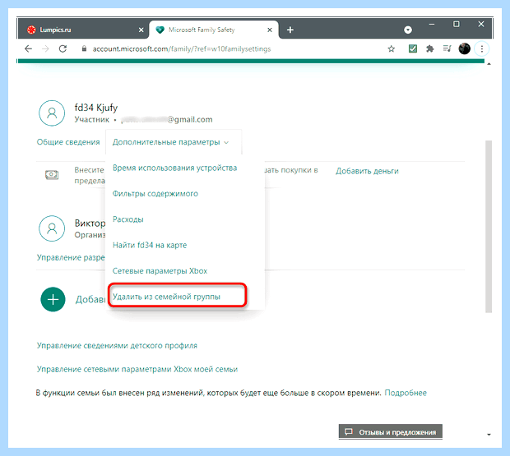The height and width of the screenshot is (456, 510).
Task: Click the Chrome profile avatar
Action: [x=465, y=48]
